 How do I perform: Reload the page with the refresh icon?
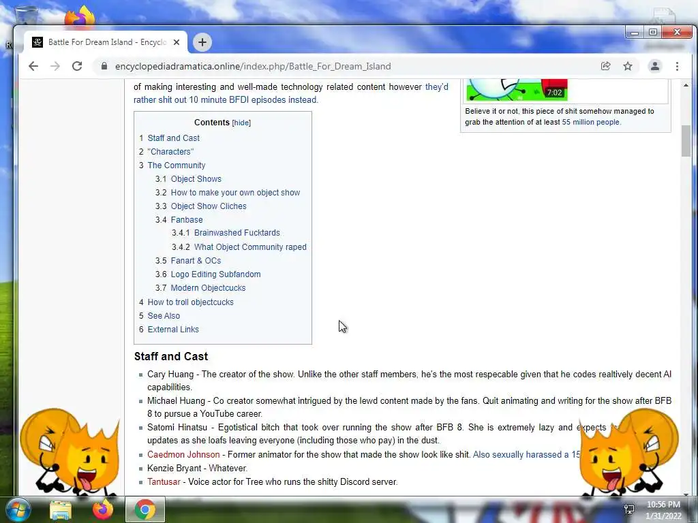coord(77,66)
